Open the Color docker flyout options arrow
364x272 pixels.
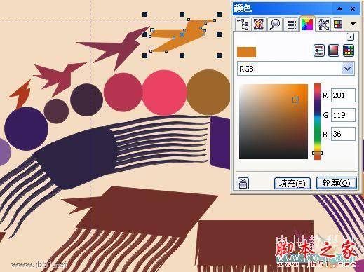coord(351,36)
